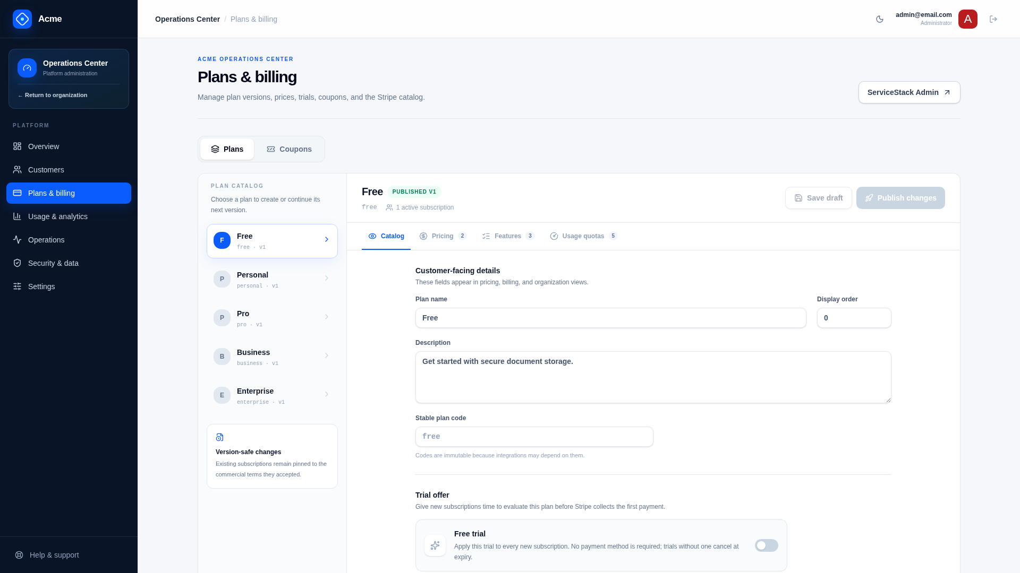This screenshot has height=573, width=1020.
Task: Click the Enterprise plan E avatar
Action: coord(222,395)
